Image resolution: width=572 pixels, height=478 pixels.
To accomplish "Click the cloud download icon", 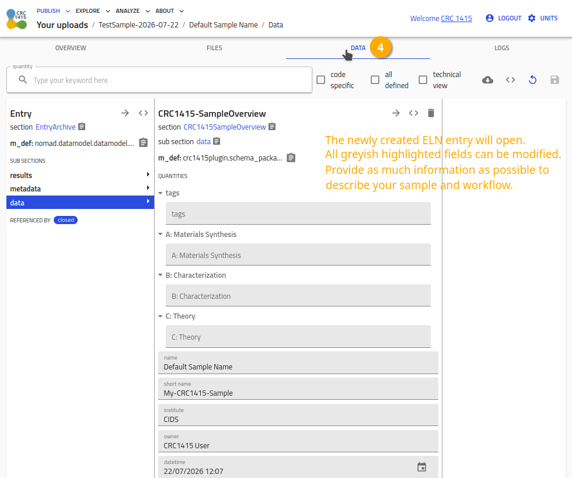I will tap(488, 80).
